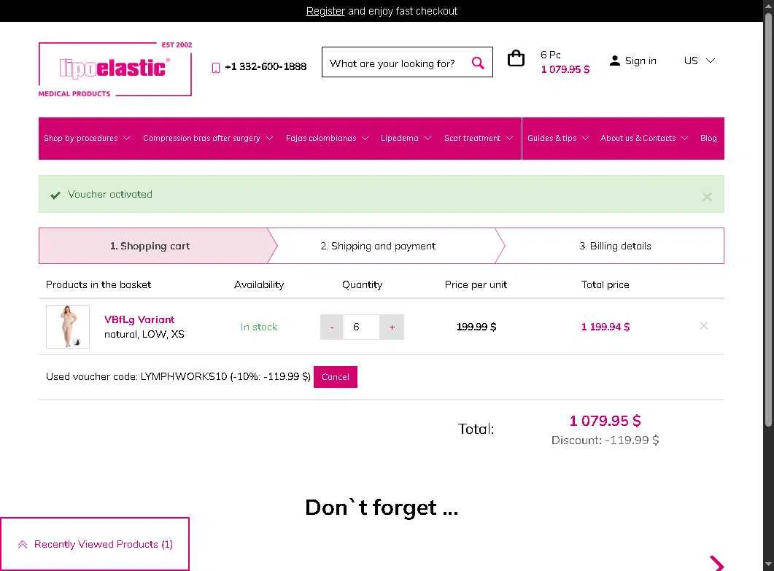Viewport: 774px width, 571px height.
Task: Open the shopping bag icon
Action: pos(516,58)
